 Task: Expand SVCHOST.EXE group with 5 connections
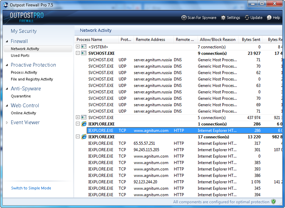(x=78, y=117)
